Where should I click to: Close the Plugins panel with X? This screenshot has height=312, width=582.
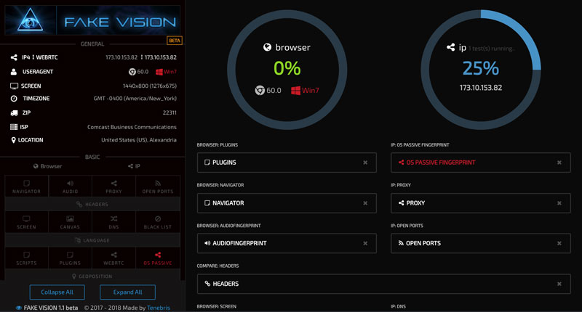365,163
